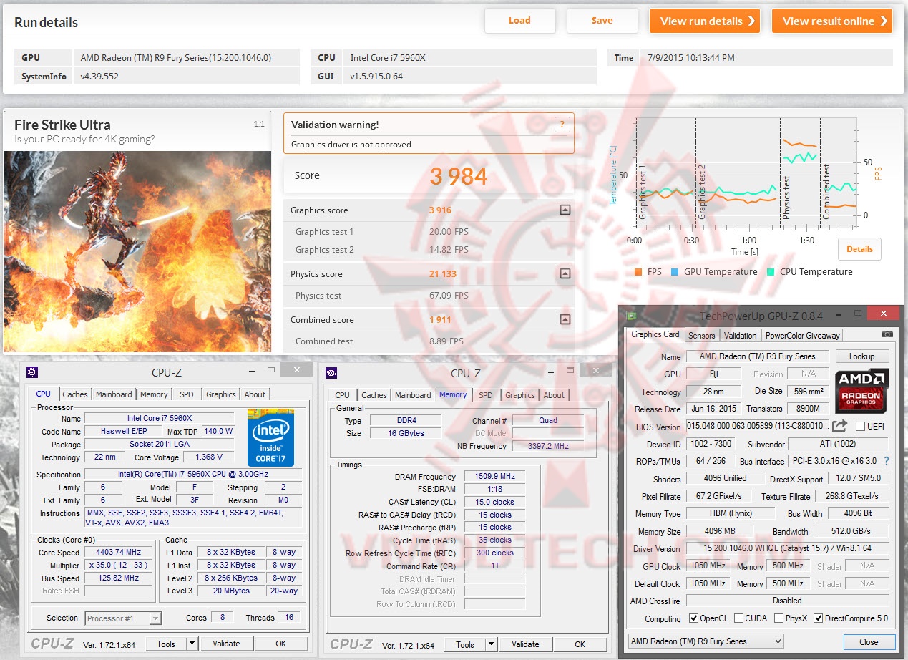The height and width of the screenshot is (660, 908).
Task: Click the GPU-Z title bar application icon
Action: point(632,316)
